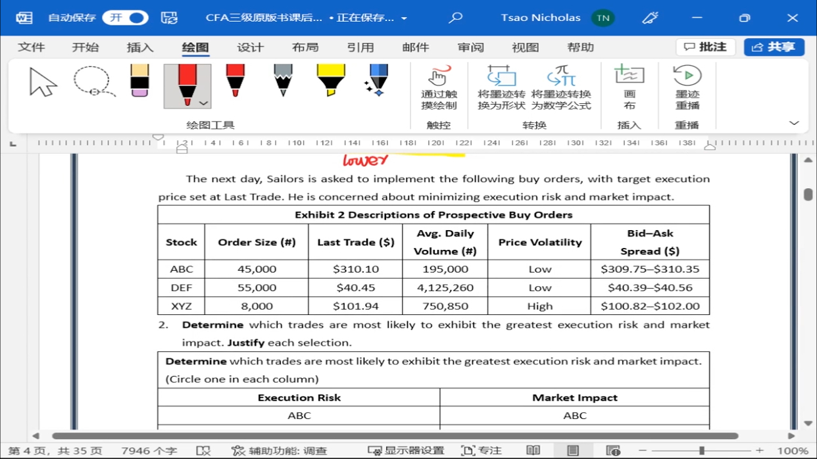
Task: Click the 共享 (Share) button
Action: point(774,47)
